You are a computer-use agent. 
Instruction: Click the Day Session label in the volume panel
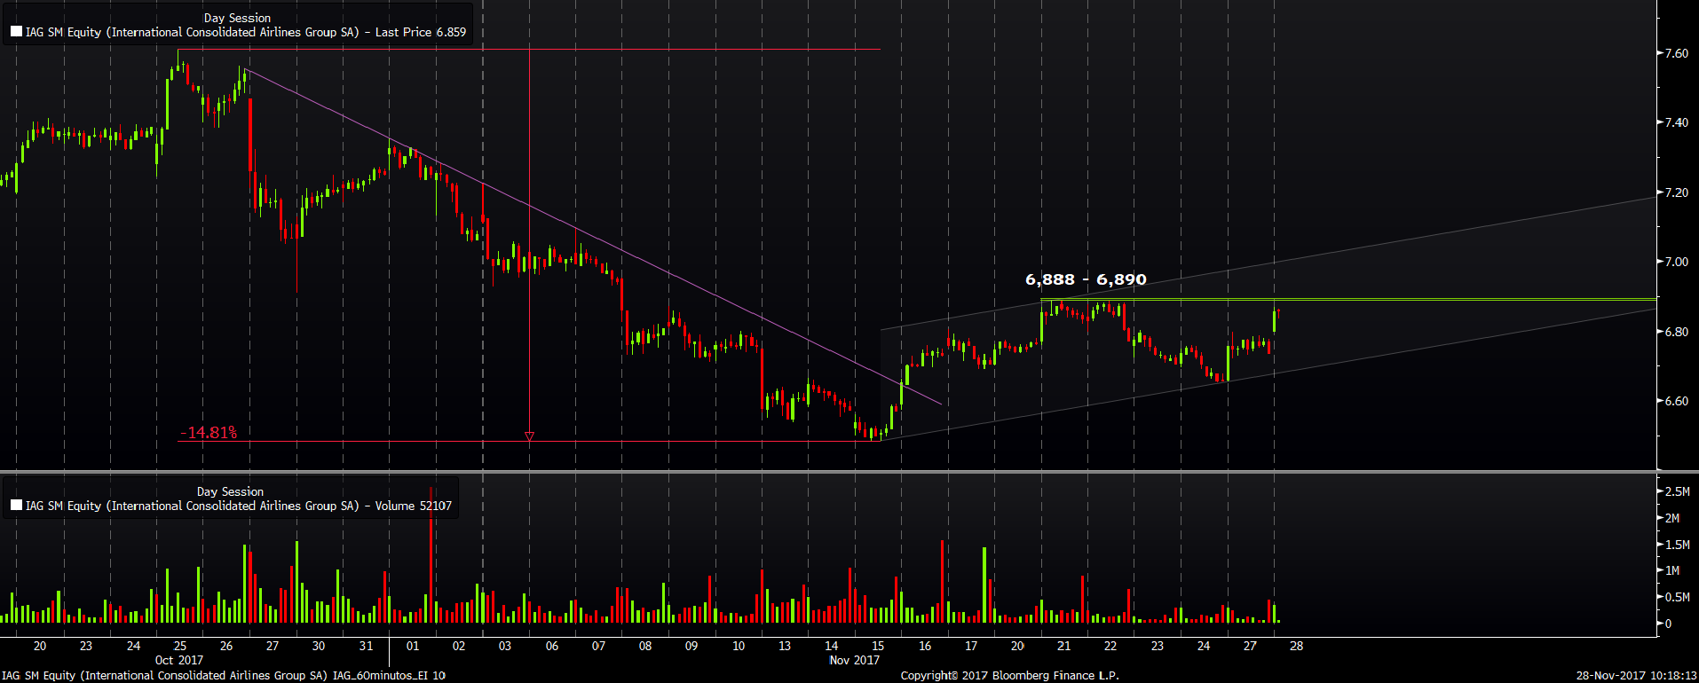(x=230, y=491)
